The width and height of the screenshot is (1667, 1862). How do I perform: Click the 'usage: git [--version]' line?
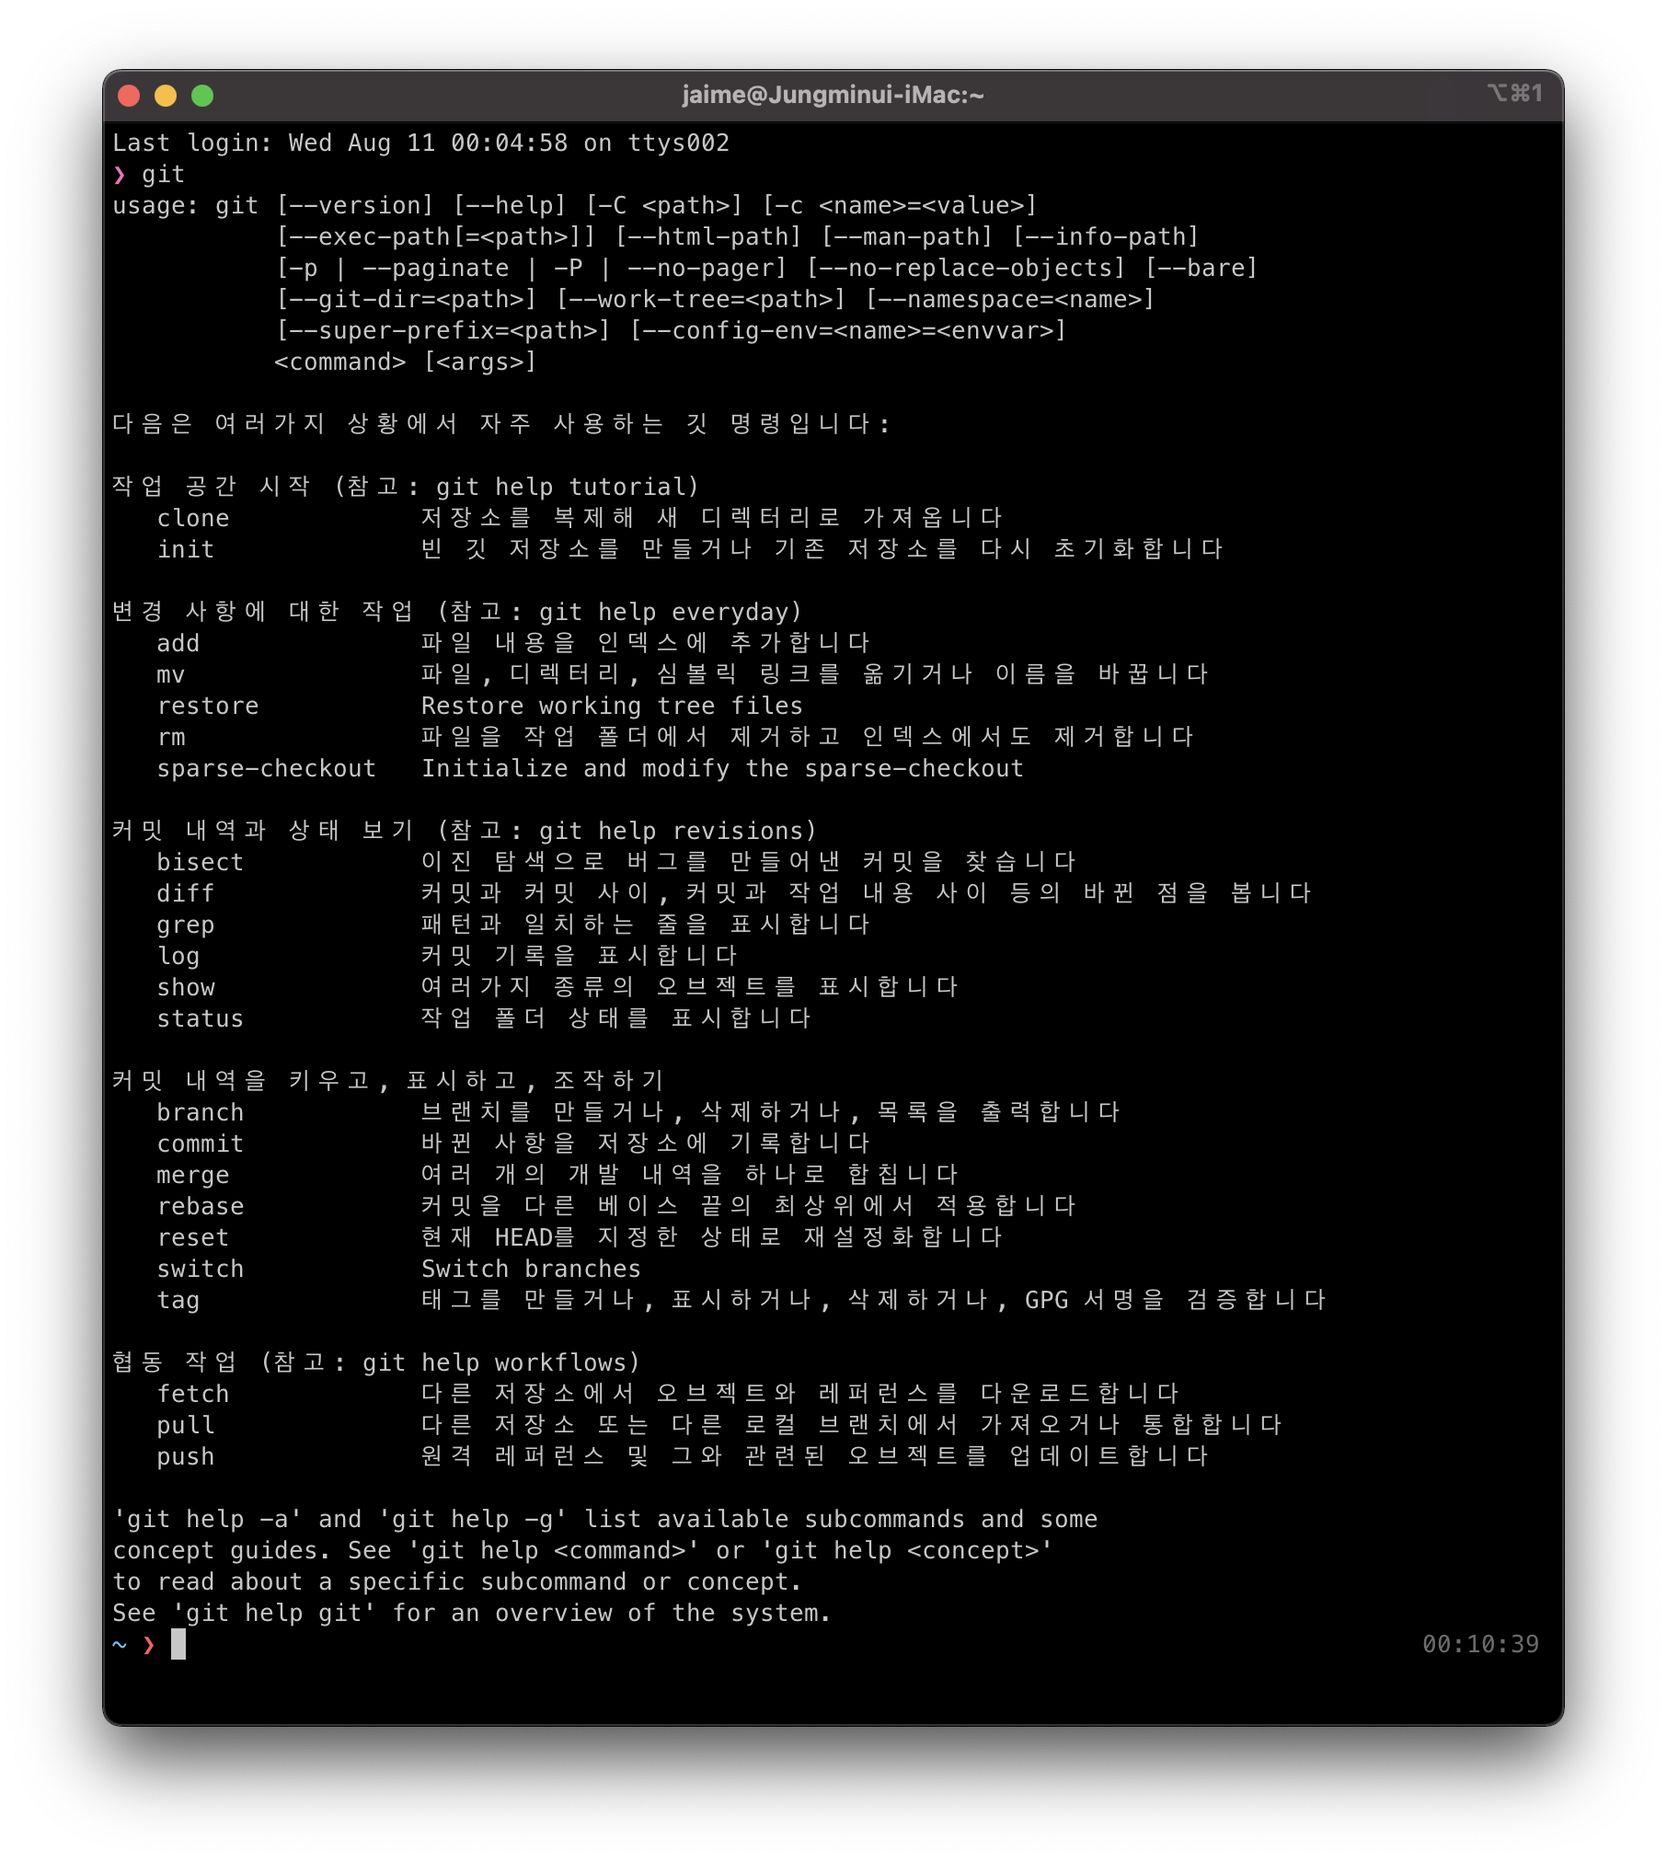point(575,206)
